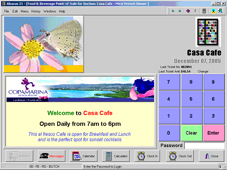Click the down arrow toolbar icon

[180, 11]
